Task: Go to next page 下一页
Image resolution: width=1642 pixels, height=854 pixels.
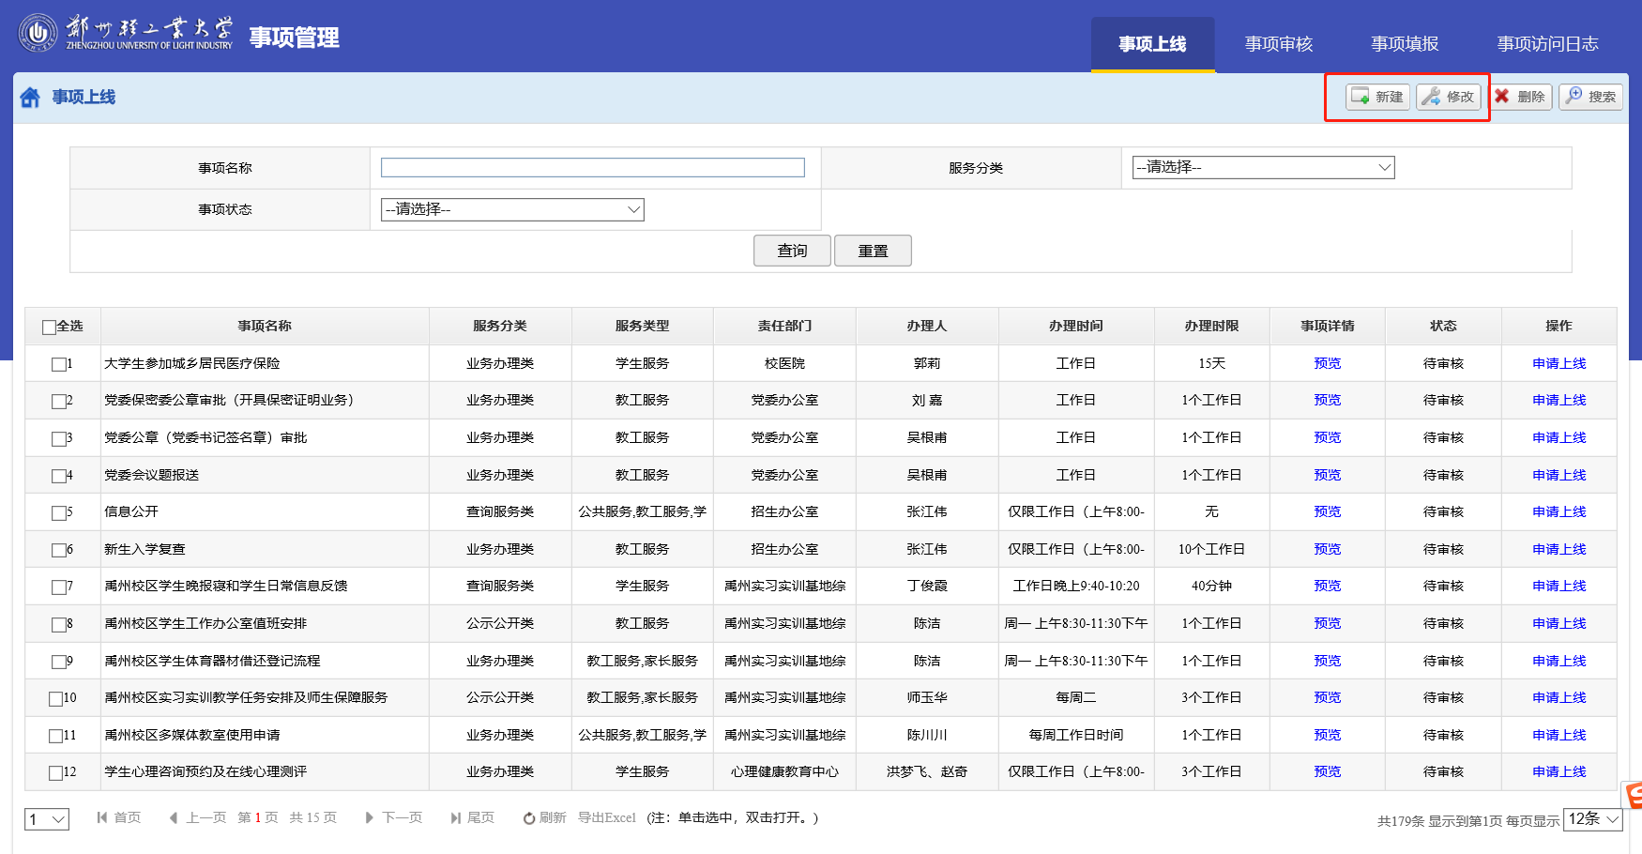Action: point(394,817)
